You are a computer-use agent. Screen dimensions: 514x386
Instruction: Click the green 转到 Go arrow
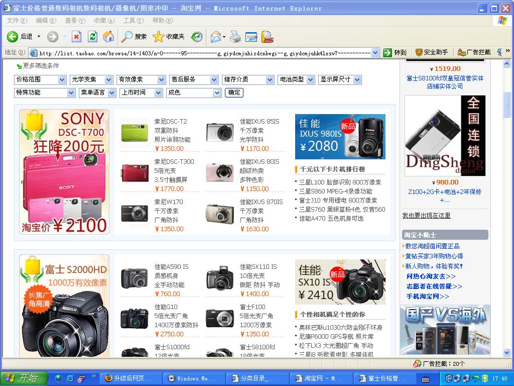[388, 52]
